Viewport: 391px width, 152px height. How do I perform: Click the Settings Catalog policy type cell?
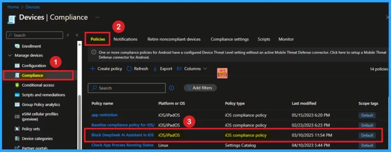[x=241, y=145]
